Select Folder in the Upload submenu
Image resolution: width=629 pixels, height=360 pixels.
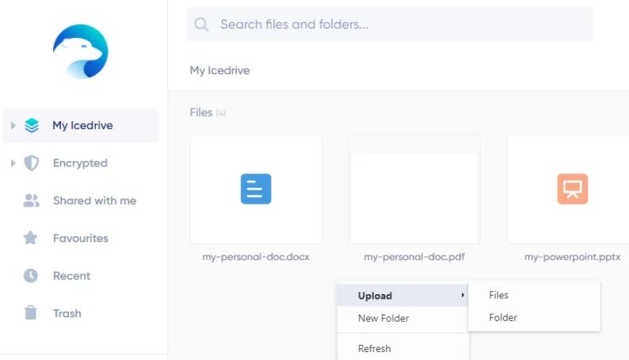tap(534, 317)
